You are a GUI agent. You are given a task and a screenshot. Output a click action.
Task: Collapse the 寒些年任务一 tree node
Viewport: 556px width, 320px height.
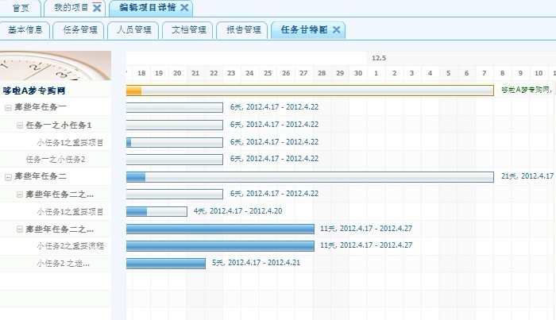click(x=8, y=107)
